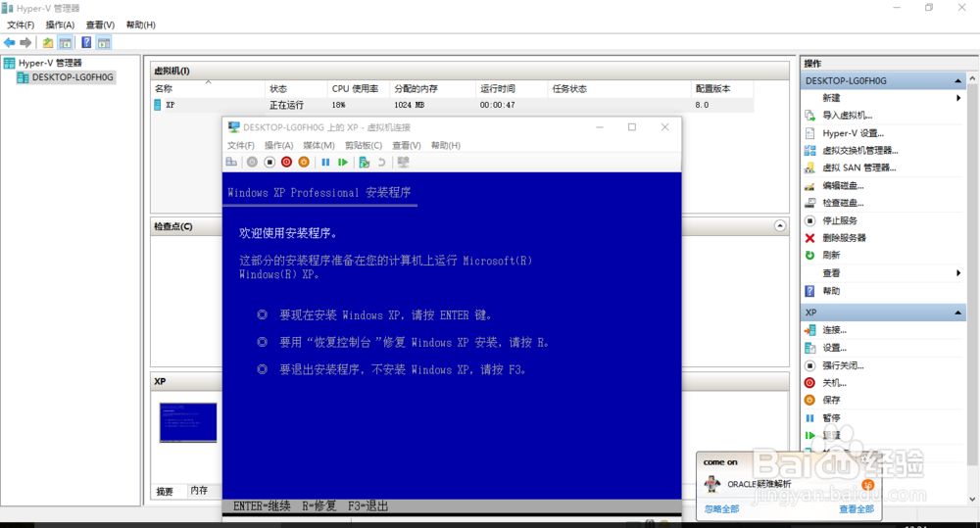Screen dimensions: 980x528
Task: Click the Enhanced session icon in VM toolbar
Action: [x=403, y=162]
